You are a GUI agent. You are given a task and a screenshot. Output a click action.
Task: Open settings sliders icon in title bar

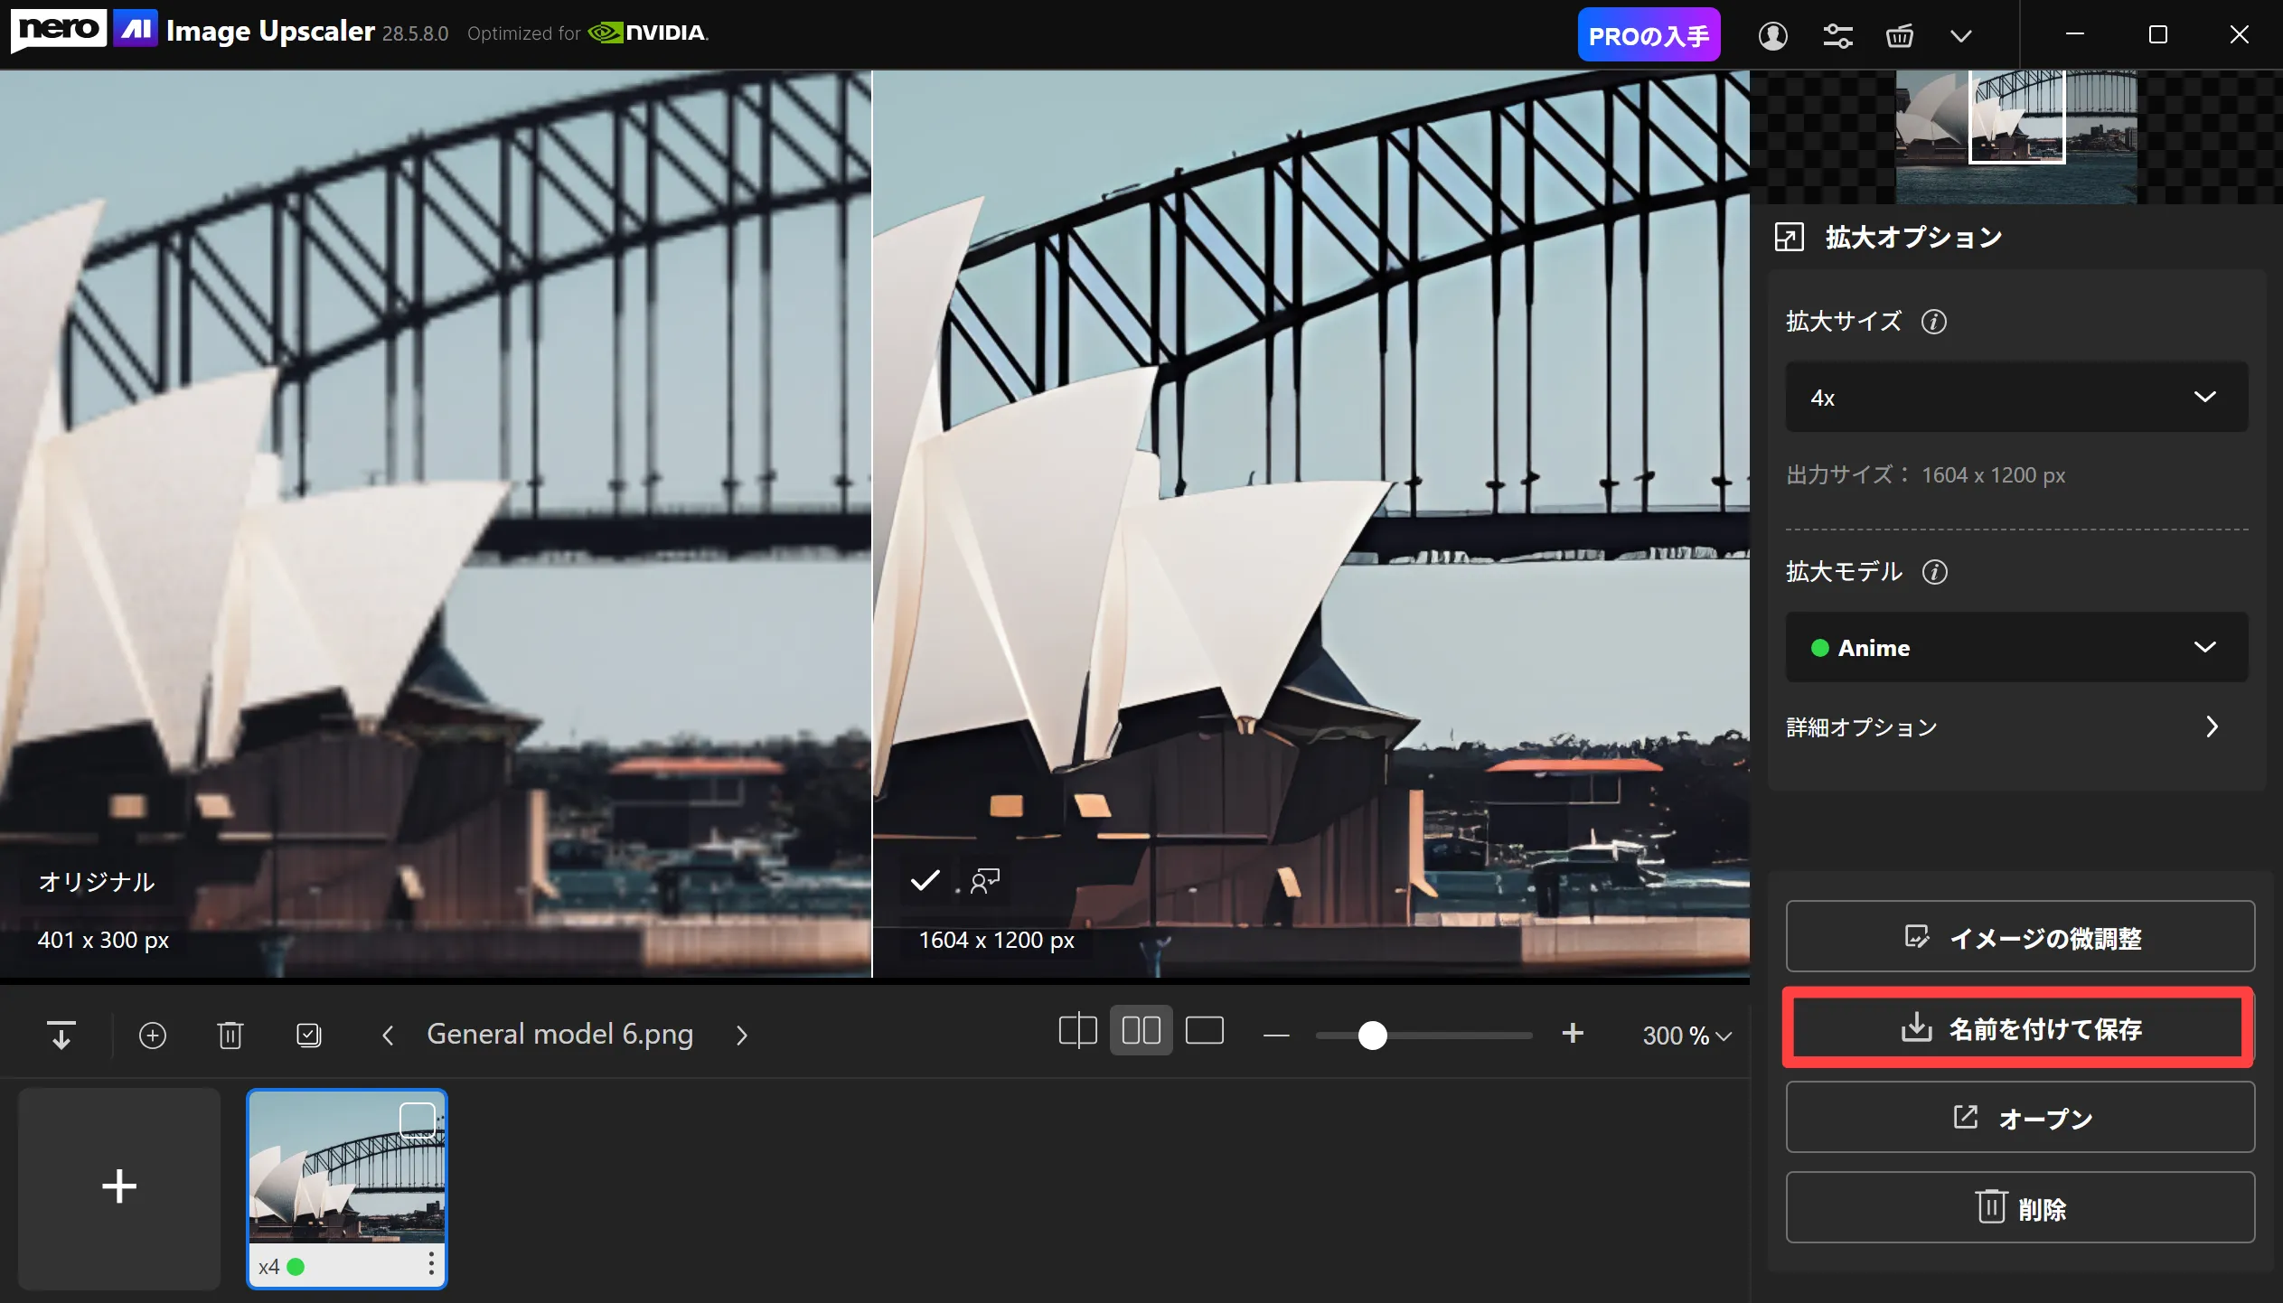click(x=1837, y=36)
